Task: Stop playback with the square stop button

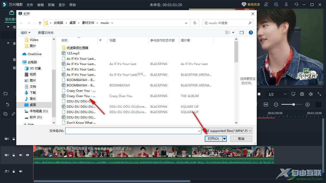Action: (259, 94)
